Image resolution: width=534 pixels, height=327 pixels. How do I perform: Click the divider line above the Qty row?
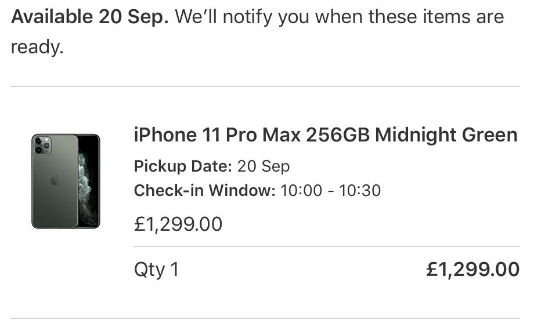(x=327, y=246)
